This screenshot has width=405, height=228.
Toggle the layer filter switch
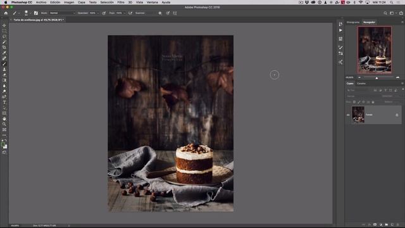402,89
